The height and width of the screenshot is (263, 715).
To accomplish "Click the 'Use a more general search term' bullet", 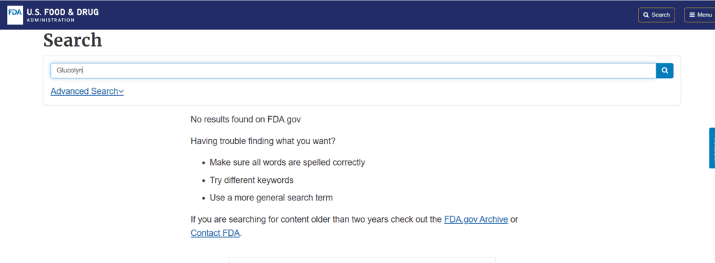I will tap(271, 198).
